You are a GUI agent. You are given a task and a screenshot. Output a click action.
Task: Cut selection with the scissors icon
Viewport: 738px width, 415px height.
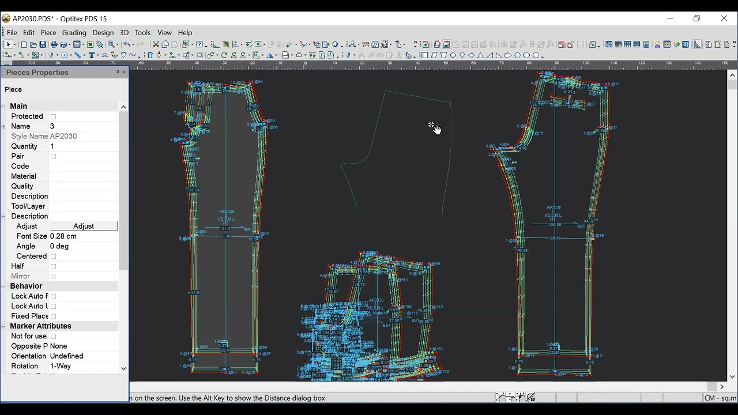pyautogui.click(x=156, y=44)
